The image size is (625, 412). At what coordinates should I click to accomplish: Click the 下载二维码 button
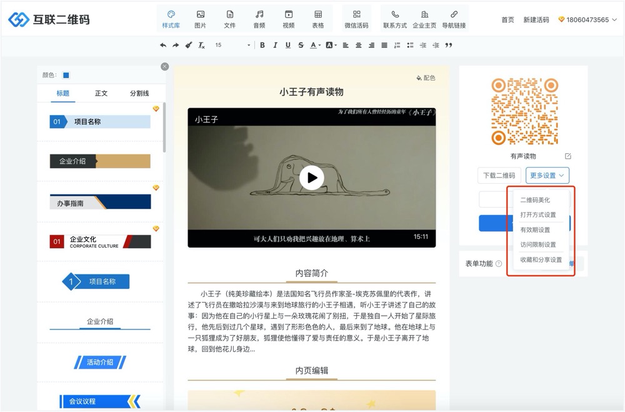[499, 176]
